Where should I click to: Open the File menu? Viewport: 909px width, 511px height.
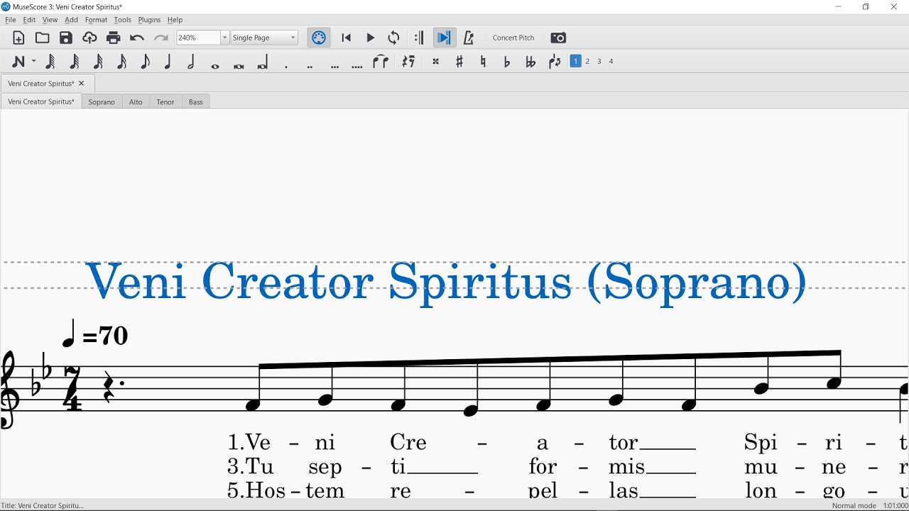[x=11, y=20]
